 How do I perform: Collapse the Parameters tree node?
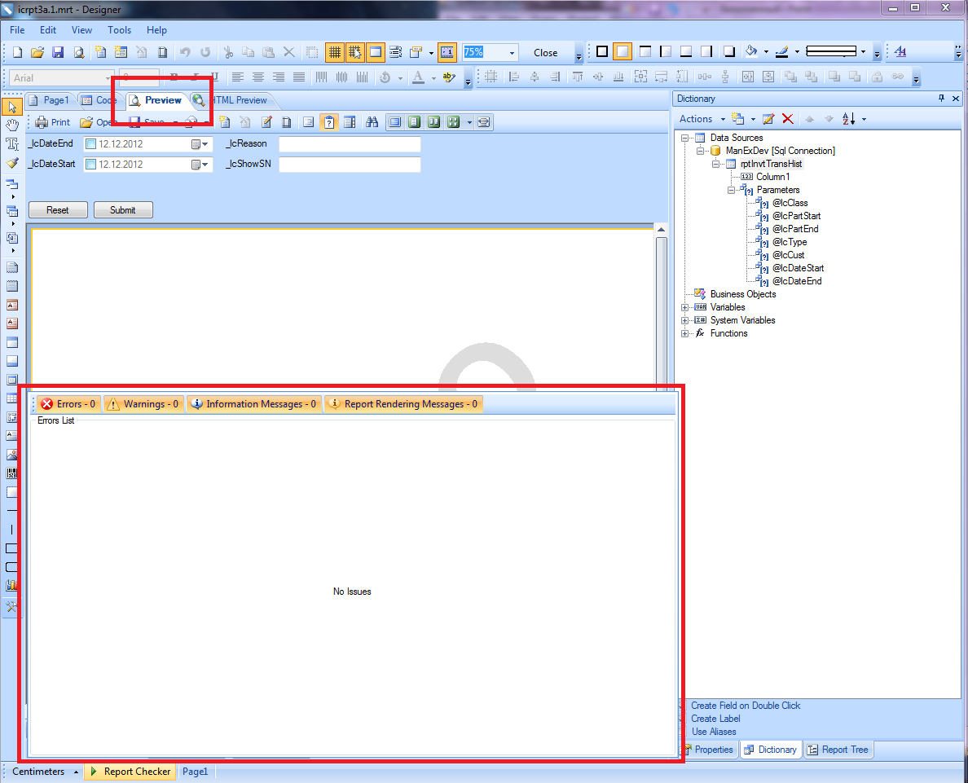click(x=731, y=190)
